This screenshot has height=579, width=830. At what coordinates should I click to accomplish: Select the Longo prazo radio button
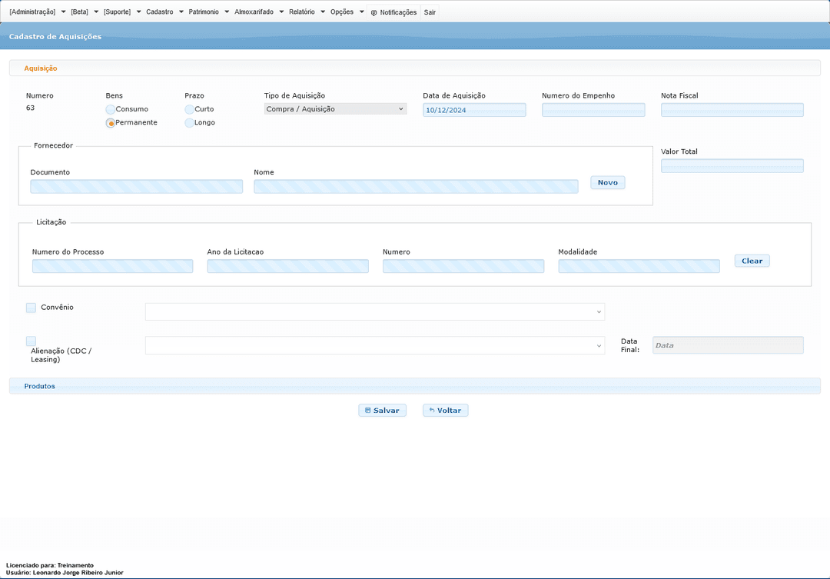(x=189, y=123)
